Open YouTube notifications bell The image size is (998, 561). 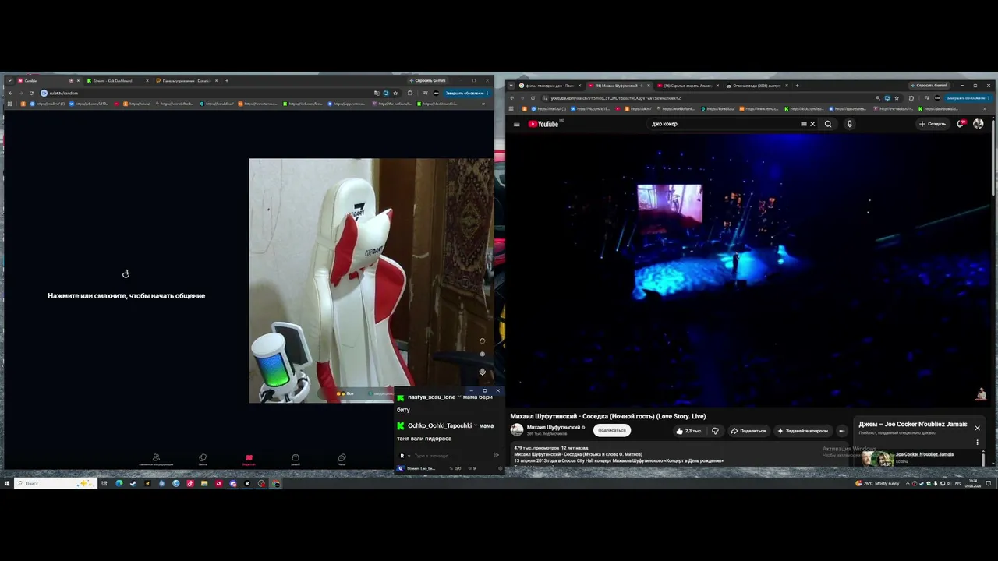coord(961,124)
